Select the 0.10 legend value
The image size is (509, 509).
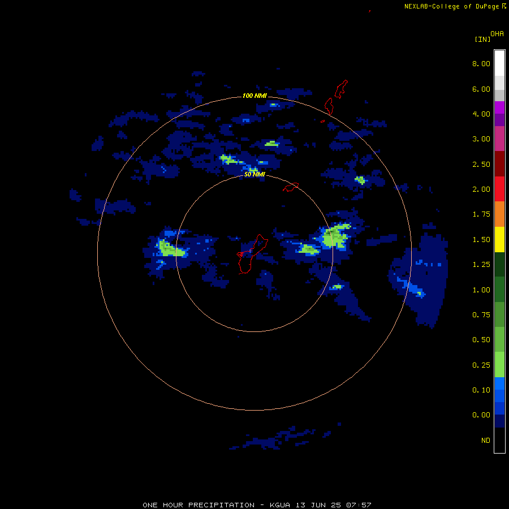click(481, 390)
